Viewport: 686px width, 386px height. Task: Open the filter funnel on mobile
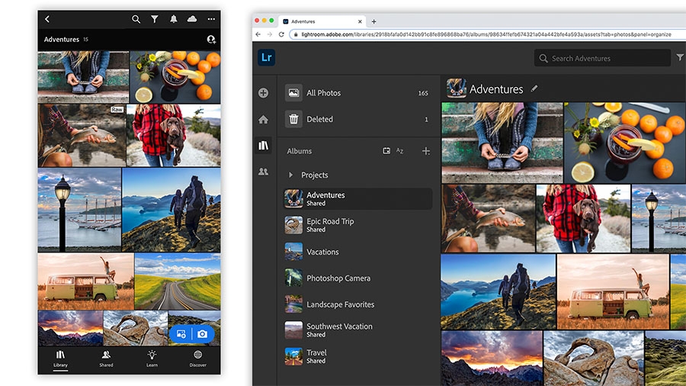[x=155, y=19]
